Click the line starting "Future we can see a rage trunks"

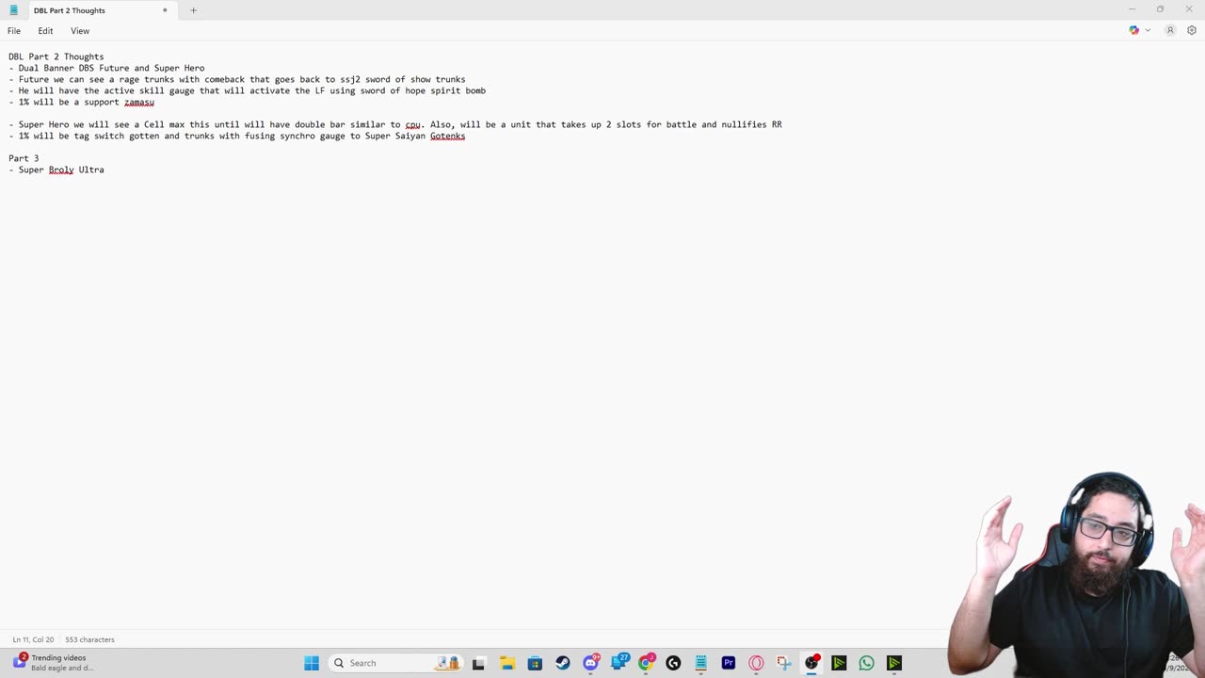coord(237,79)
